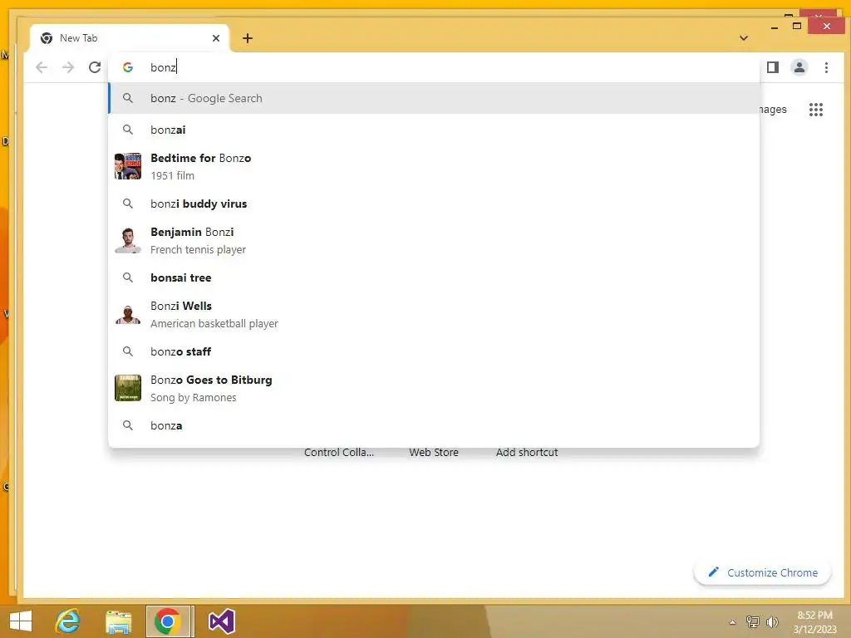
Task: Click the search icon beside 'bonza'
Action: pyautogui.click(x=127, y=425)
